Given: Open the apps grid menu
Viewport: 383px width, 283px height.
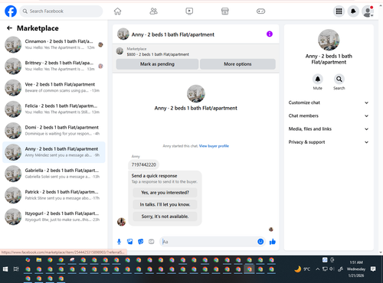Looking at the screenshot, I should pyautogui.click(x=339, y=11).
